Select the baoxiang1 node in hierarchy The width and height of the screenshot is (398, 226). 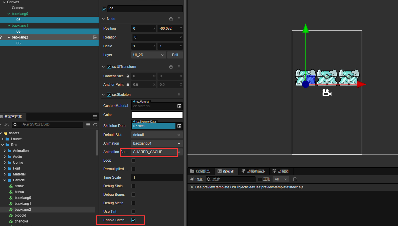20,26
